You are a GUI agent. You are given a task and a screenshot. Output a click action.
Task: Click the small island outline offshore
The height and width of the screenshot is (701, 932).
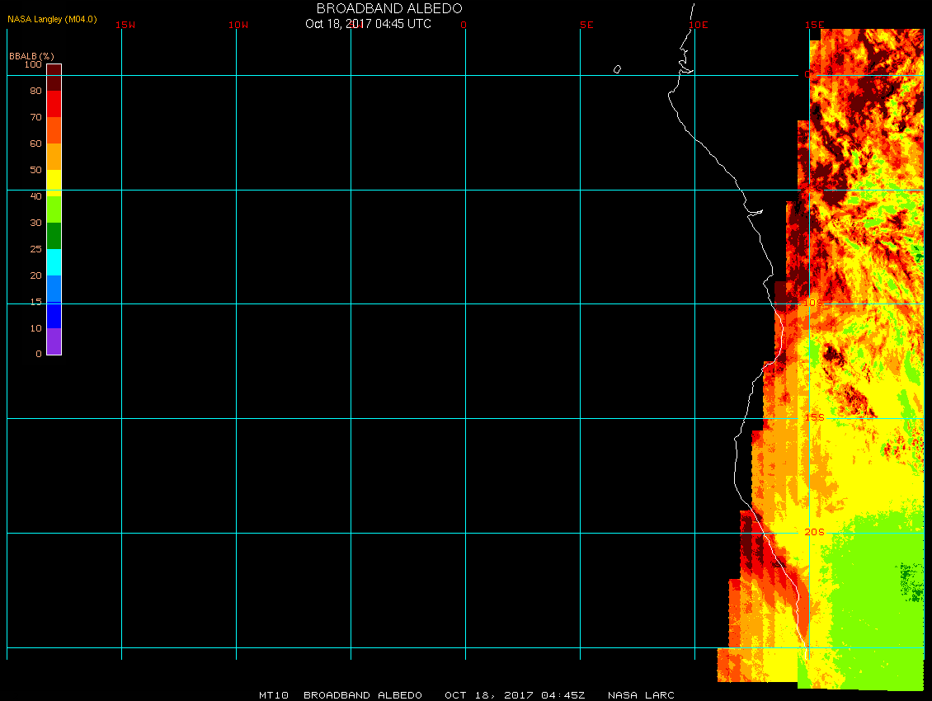click(x=617, y=69)
